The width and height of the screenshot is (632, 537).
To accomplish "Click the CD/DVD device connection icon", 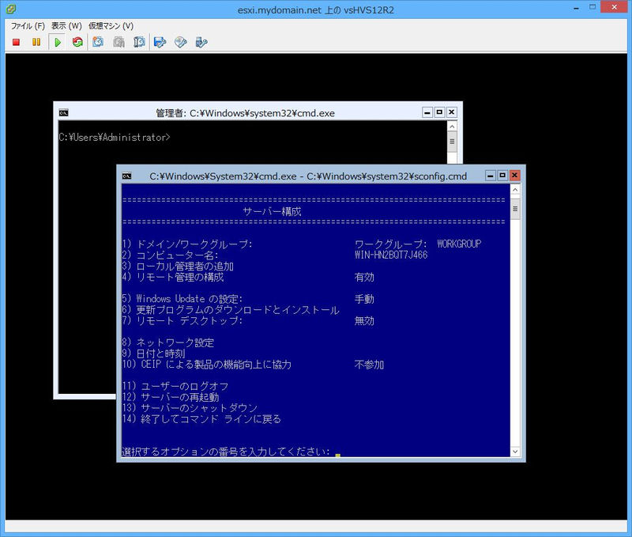I will point(181,42).
